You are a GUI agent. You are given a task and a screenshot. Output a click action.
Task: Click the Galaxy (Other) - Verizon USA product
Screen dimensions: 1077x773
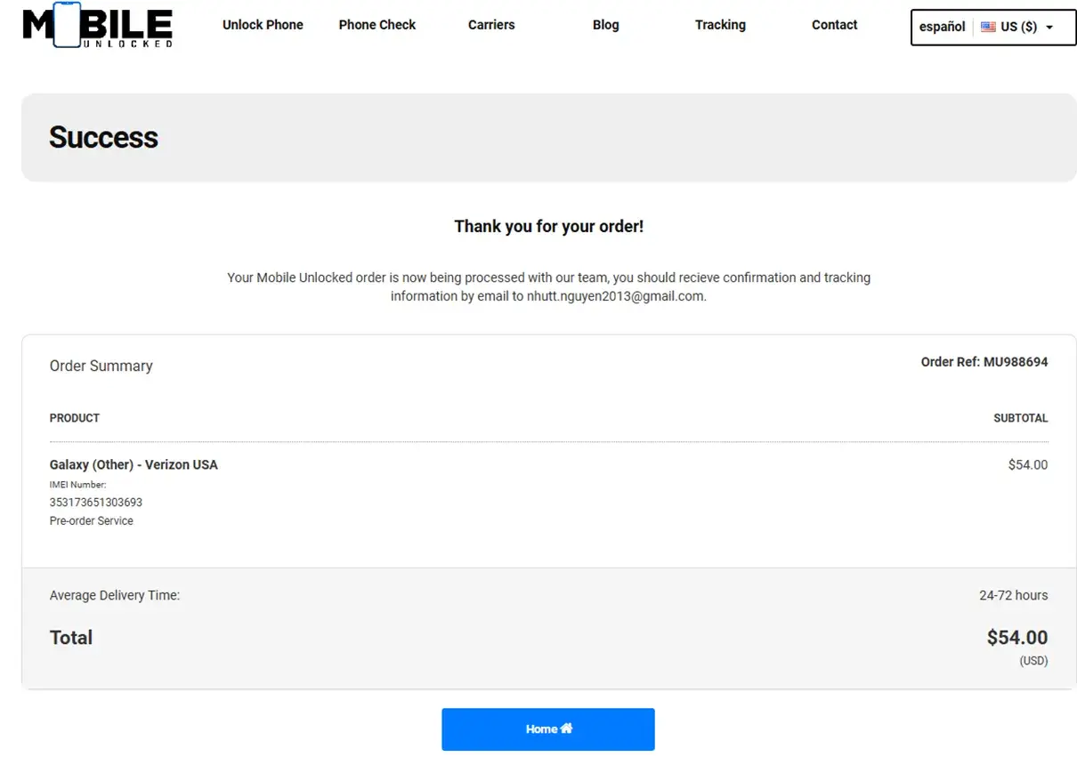click(x=134, y=464)
